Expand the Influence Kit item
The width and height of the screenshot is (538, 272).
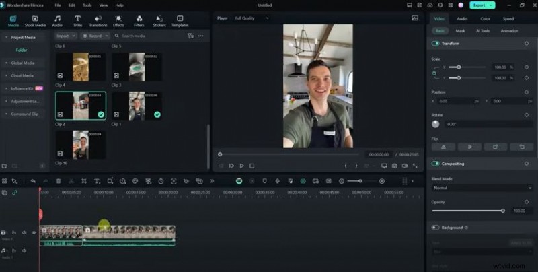[7, 88]
